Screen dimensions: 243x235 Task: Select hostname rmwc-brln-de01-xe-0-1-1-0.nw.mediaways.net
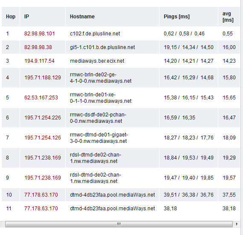click(101, 98)
